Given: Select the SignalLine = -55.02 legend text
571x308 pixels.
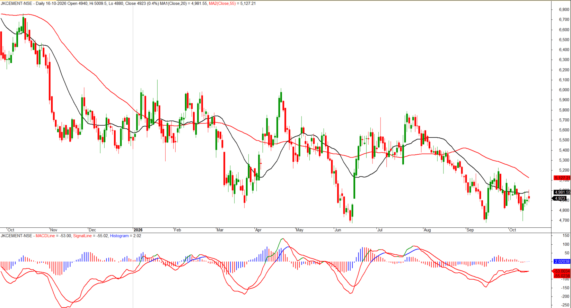Looking at the screenshot, I should click(x=91, y=236).
